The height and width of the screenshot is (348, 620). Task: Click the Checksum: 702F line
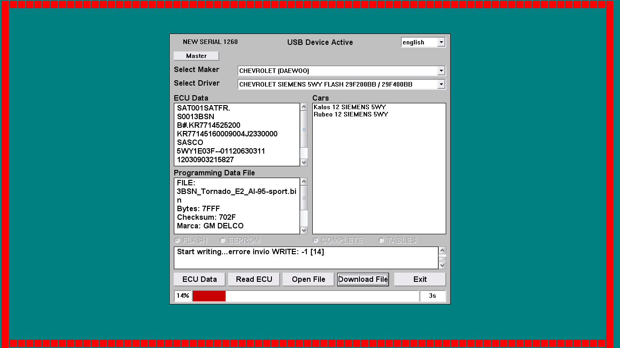tap(207, 217)
